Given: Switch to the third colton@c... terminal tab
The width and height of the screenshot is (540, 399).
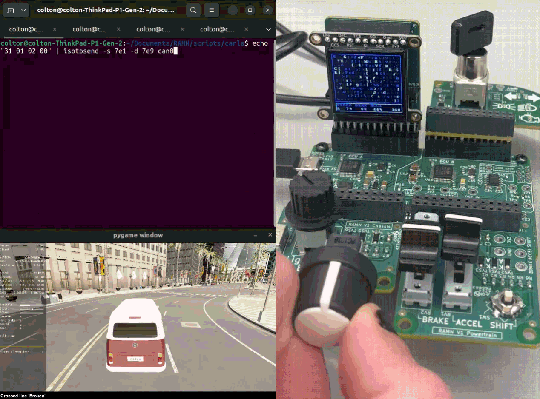Looking at the screenshot, I should 154,29.
